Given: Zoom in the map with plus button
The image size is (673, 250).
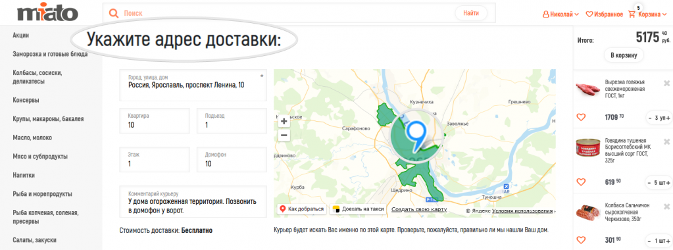Looking at the screenshot, I should pos(284,122).
